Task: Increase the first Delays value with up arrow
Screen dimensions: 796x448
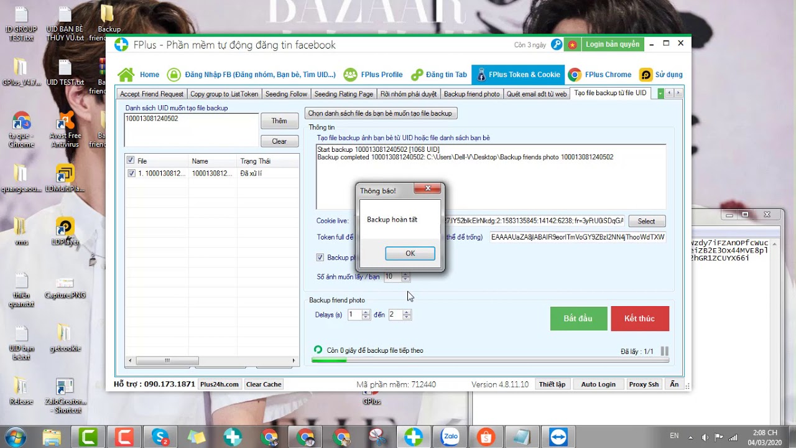Action: [x=366, y=312]
